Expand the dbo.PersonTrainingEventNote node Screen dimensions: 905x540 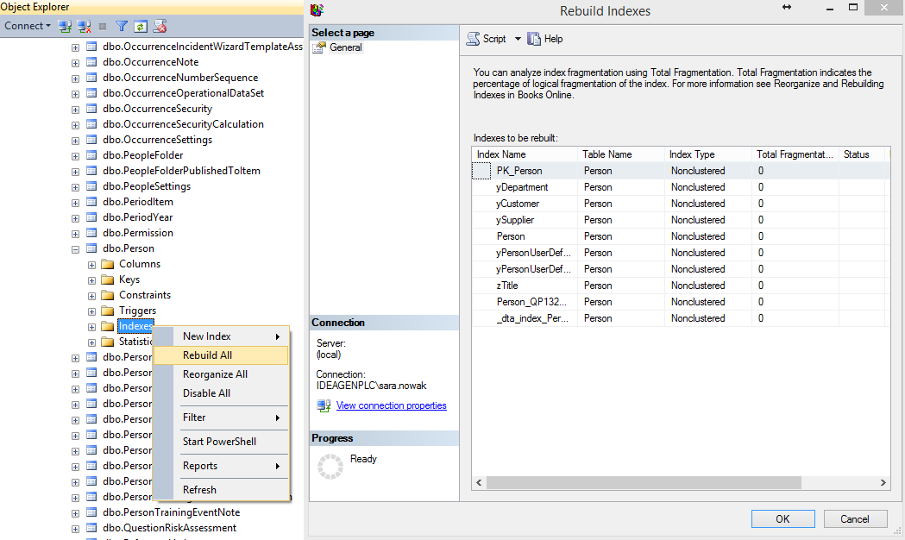(x=76, y=513)
